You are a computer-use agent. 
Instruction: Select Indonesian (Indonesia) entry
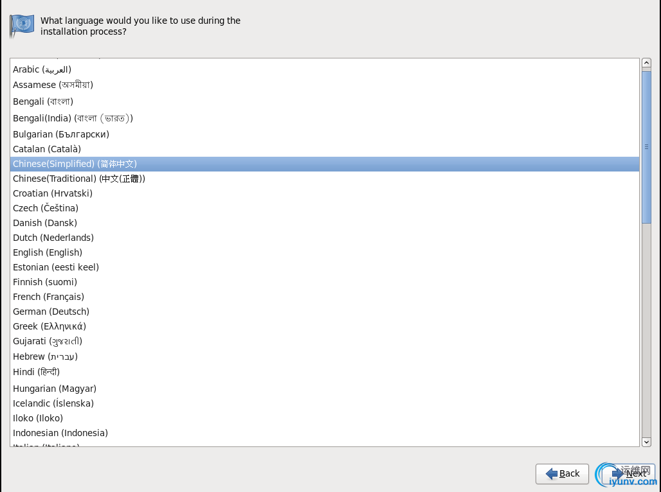click(x=325, y=433)
